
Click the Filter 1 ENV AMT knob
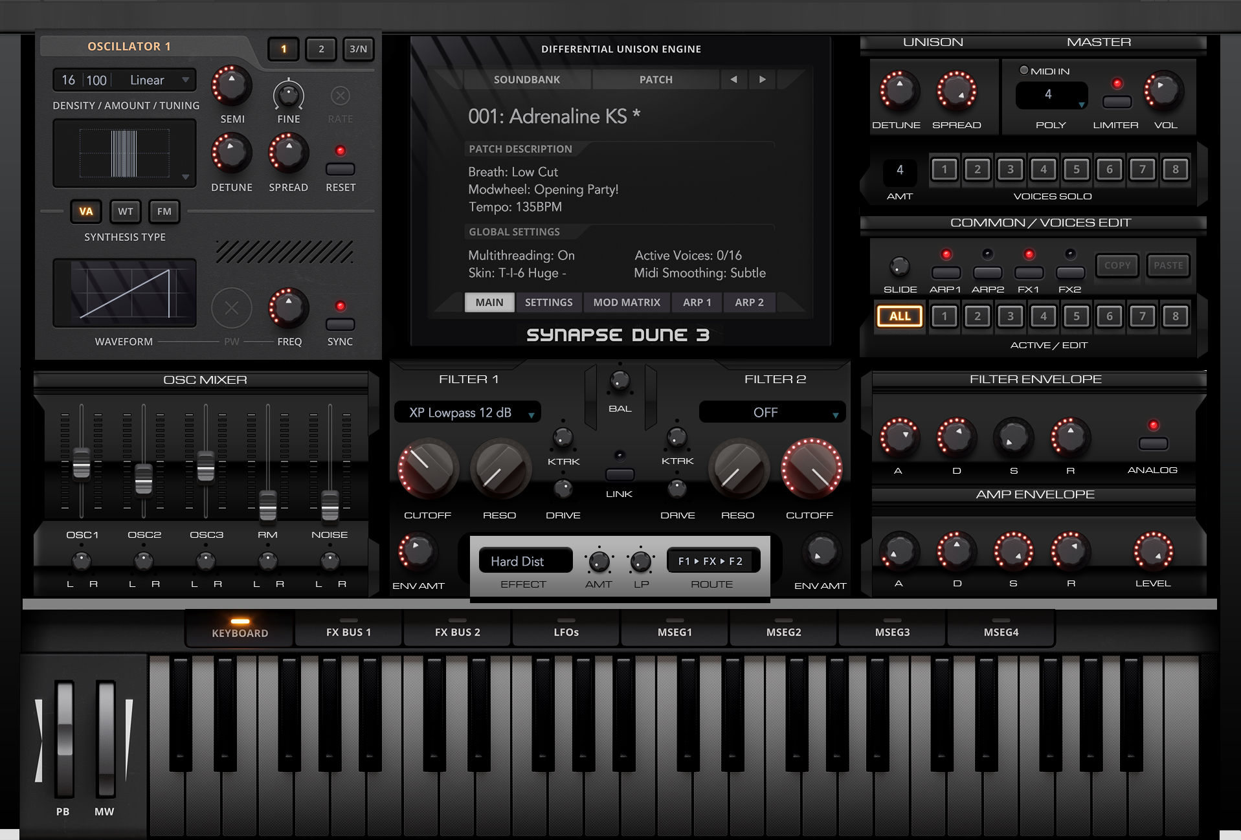click(x=418, y=551)
